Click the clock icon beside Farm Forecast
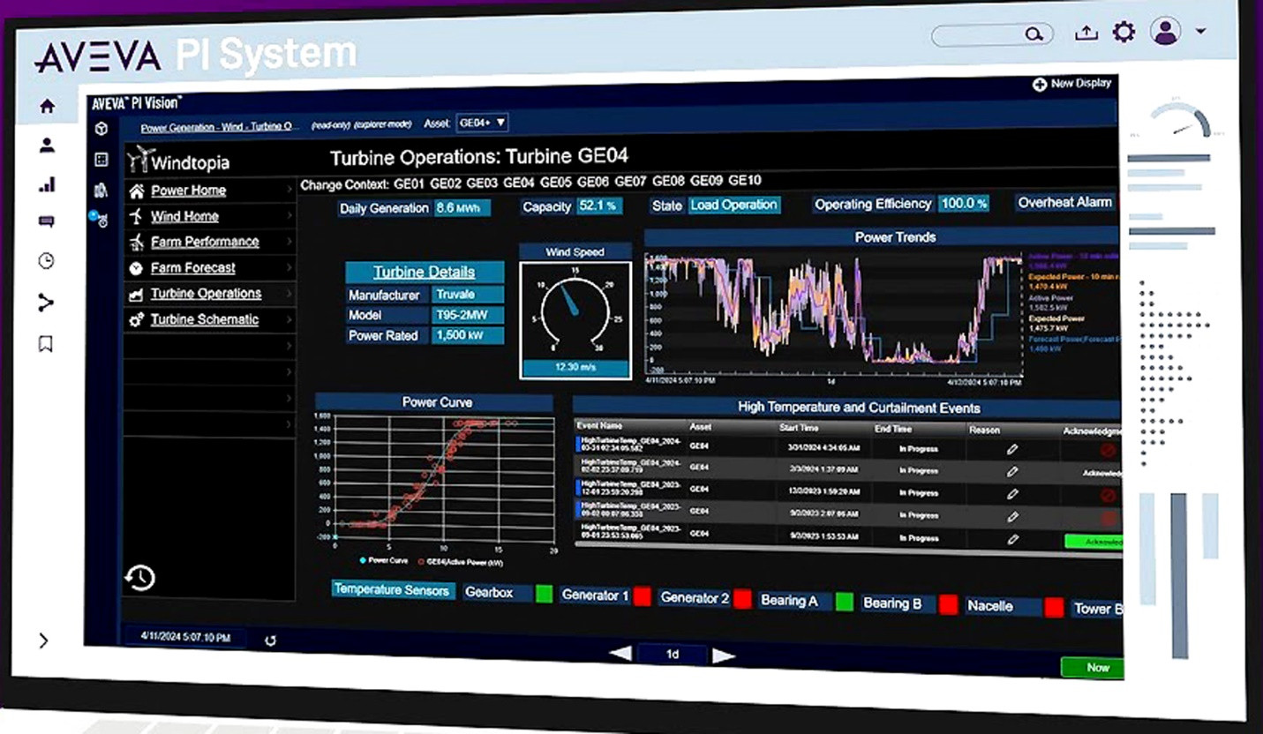This screenshot has height=734, width=1263. [136, 268]
